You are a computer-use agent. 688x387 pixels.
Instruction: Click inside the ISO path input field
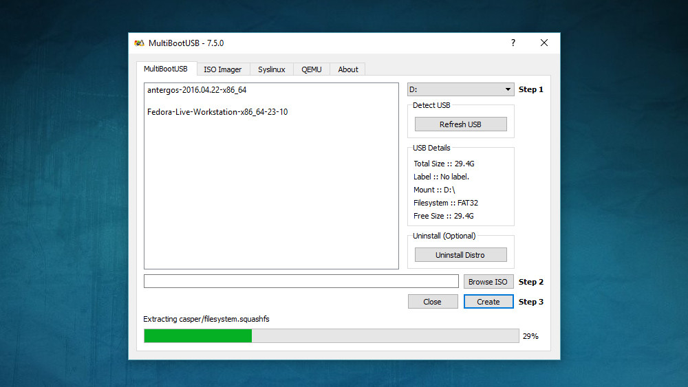click(301, 281)
